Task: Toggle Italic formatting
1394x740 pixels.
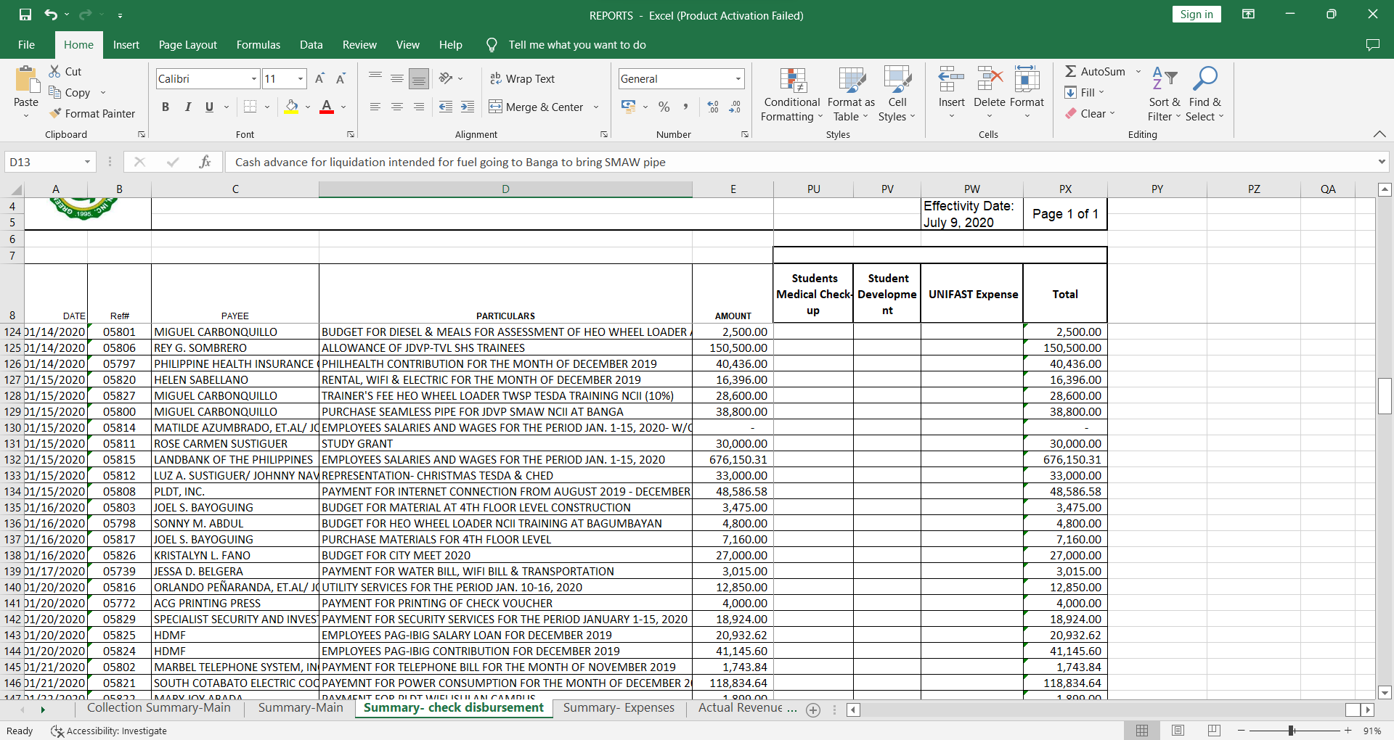Action: [x=187, y=107]
